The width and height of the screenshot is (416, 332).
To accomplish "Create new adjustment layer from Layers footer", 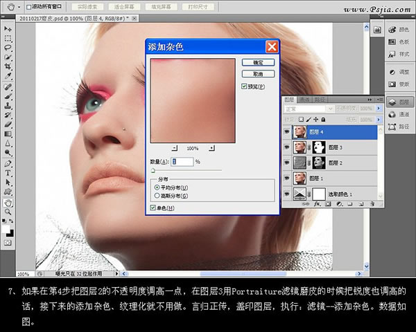I will click(x=339, y=204).
